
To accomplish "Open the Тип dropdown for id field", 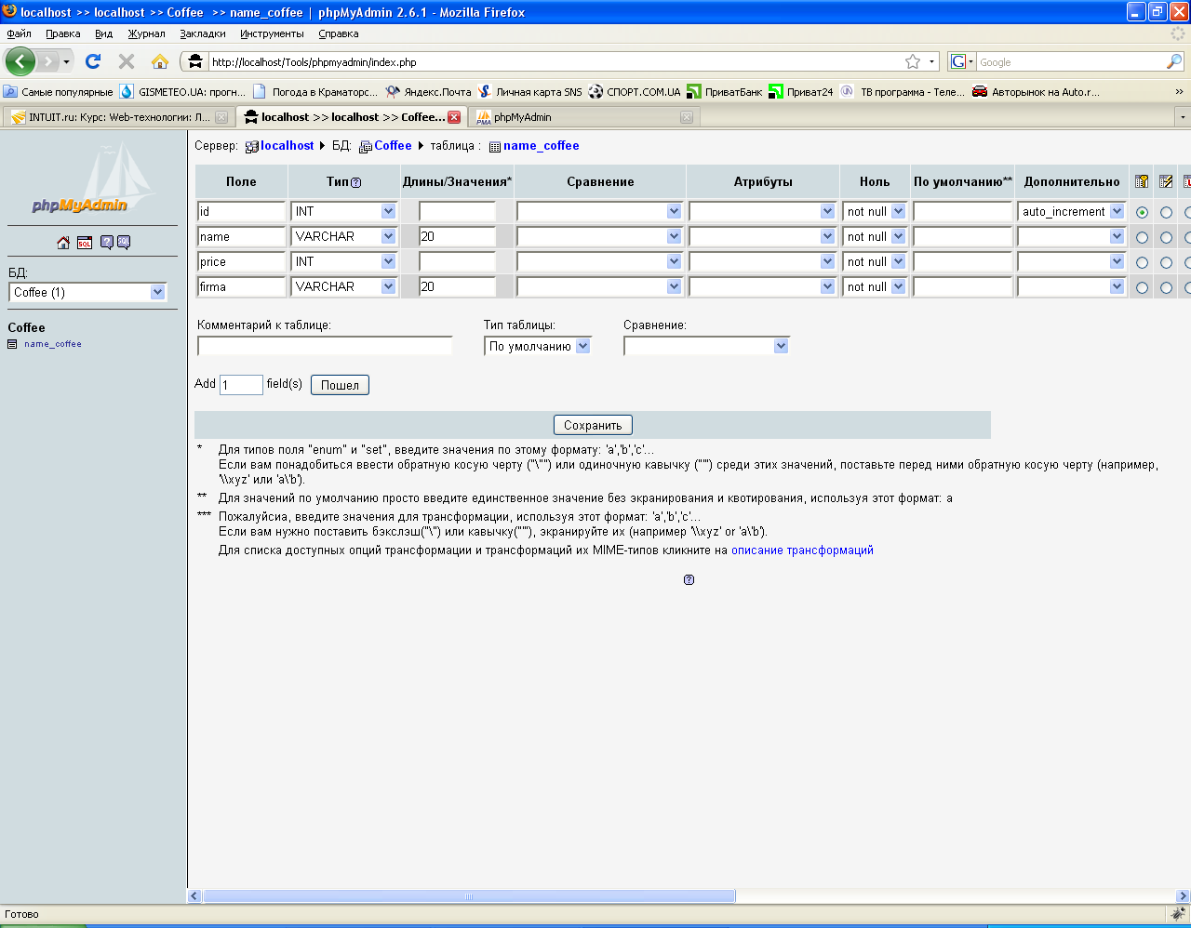I will point(344,211).
